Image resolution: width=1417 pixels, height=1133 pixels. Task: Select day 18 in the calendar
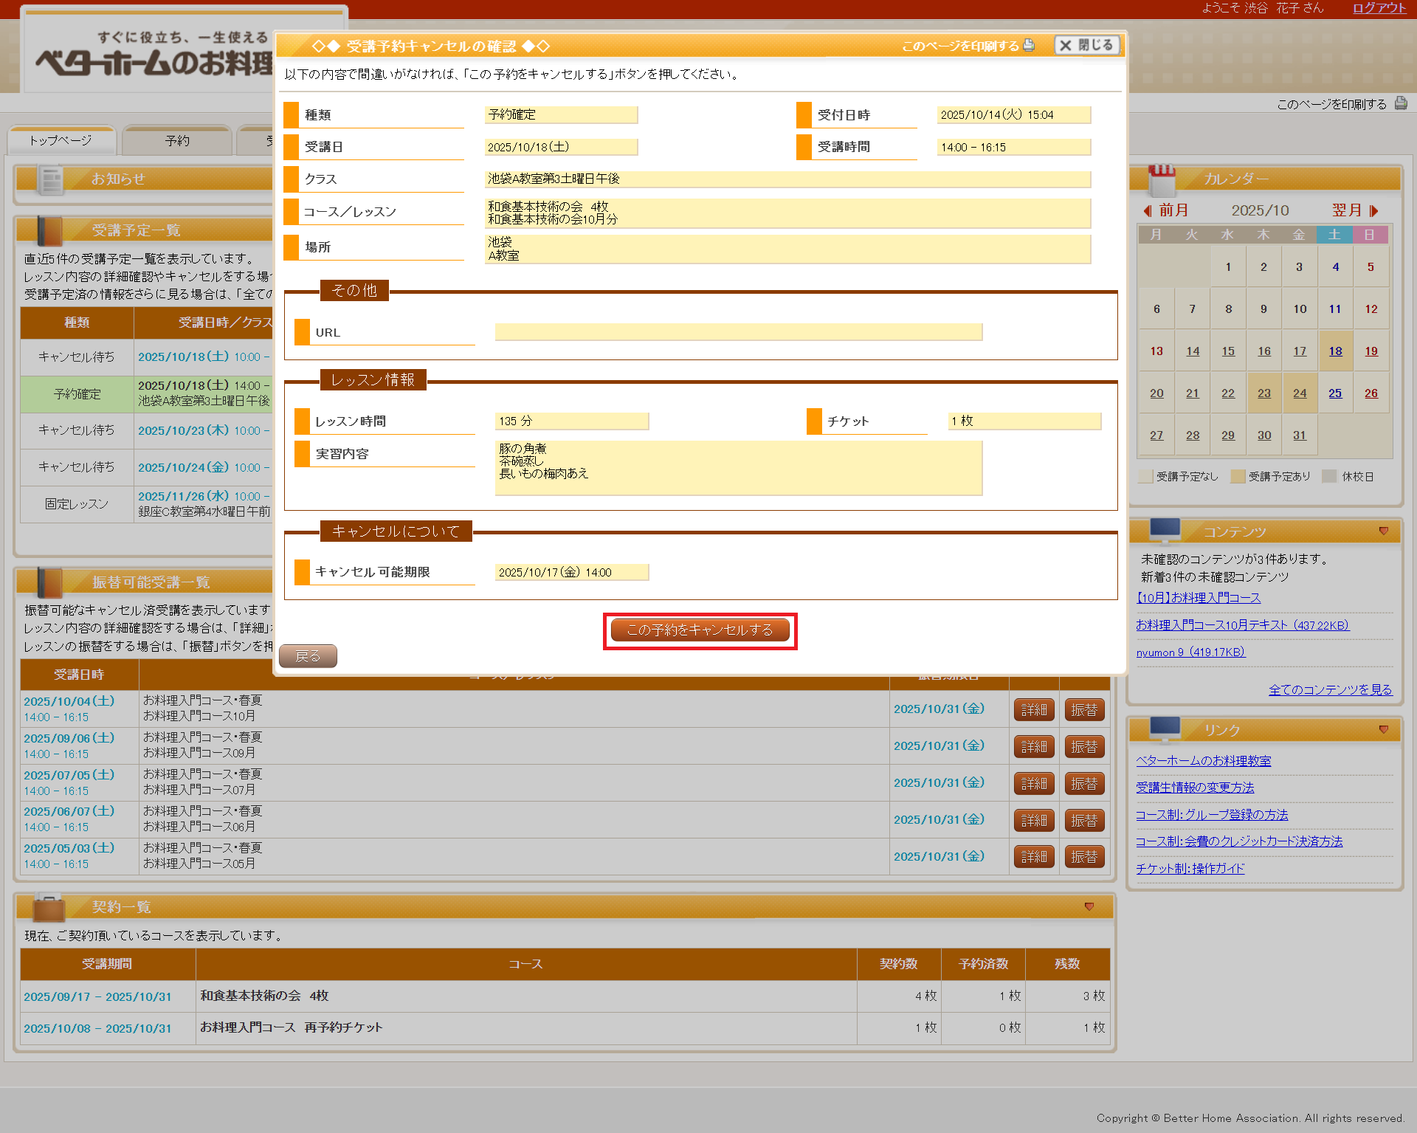(x=1335, y=351)
